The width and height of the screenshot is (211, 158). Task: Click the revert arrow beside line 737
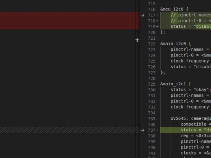[x=142, y=130]
